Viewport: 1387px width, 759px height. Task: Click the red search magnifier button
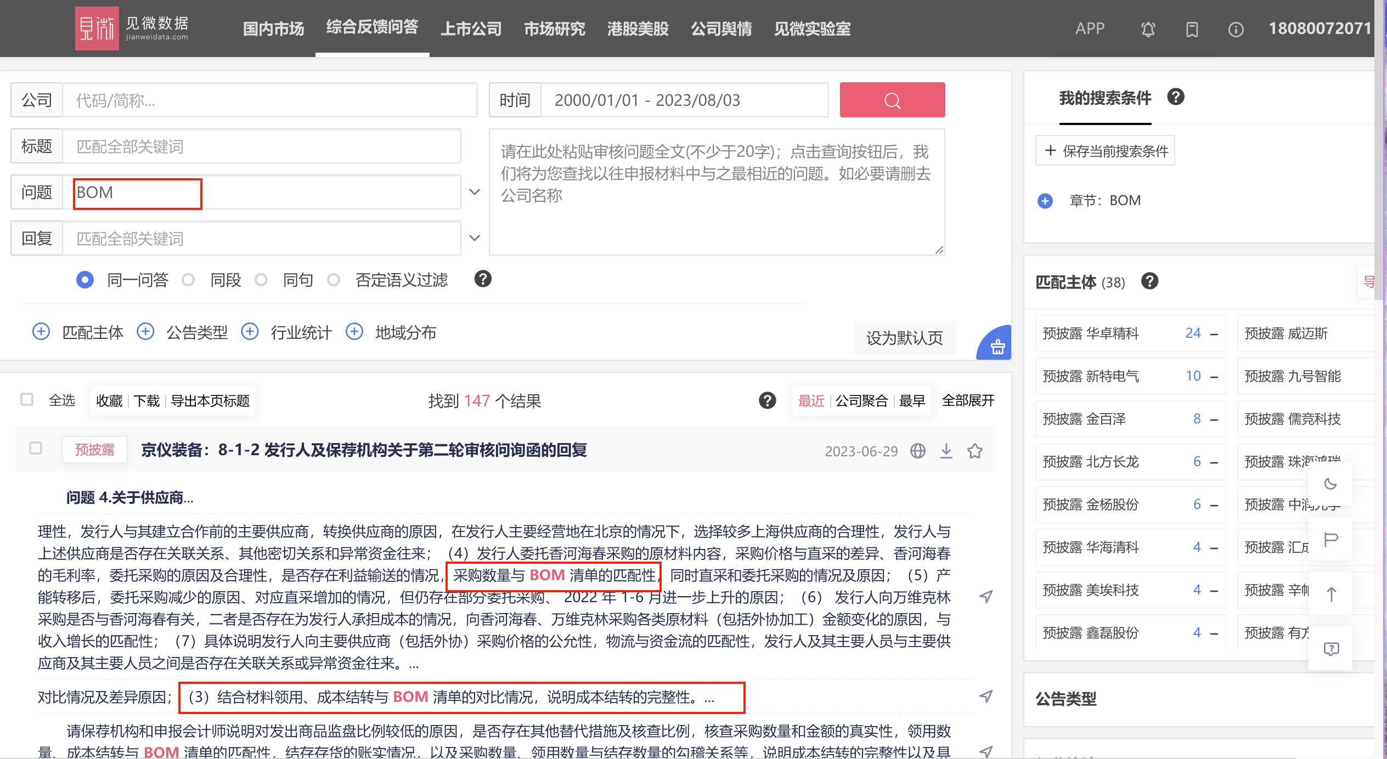[x=892, y=100]
